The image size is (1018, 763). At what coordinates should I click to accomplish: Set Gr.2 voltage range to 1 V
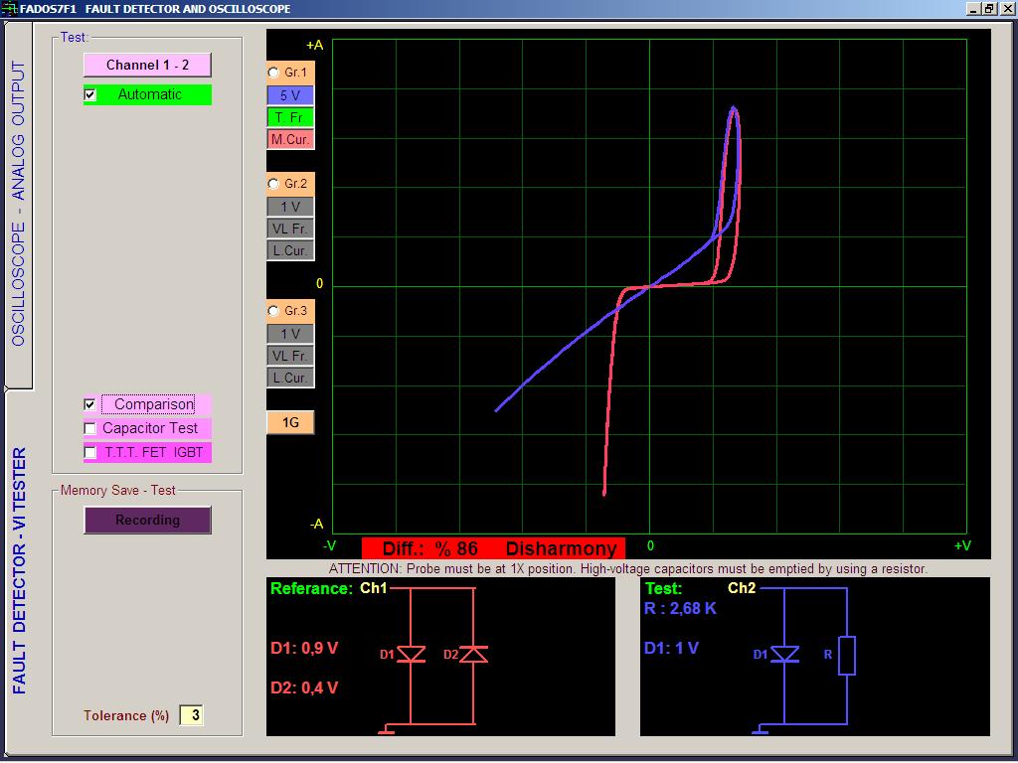pyautogui.click(x=289, y=206)
